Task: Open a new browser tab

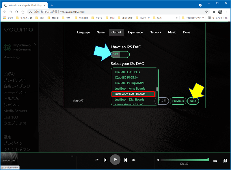Action: coord(52,5)
